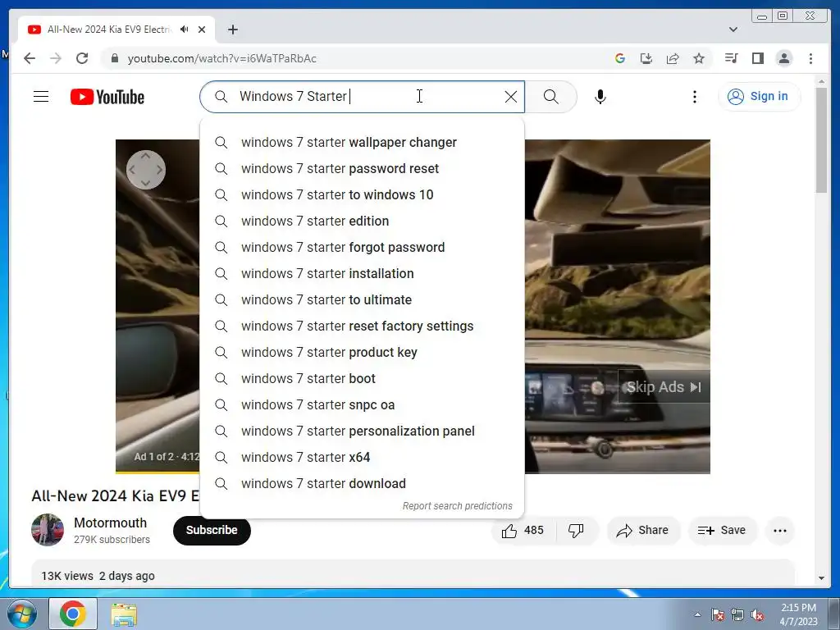The width and height of the screenshot is (840, 630).
Task: Choose suggestion 'windows 7 starter forgot password'
Action: (362, 248)
